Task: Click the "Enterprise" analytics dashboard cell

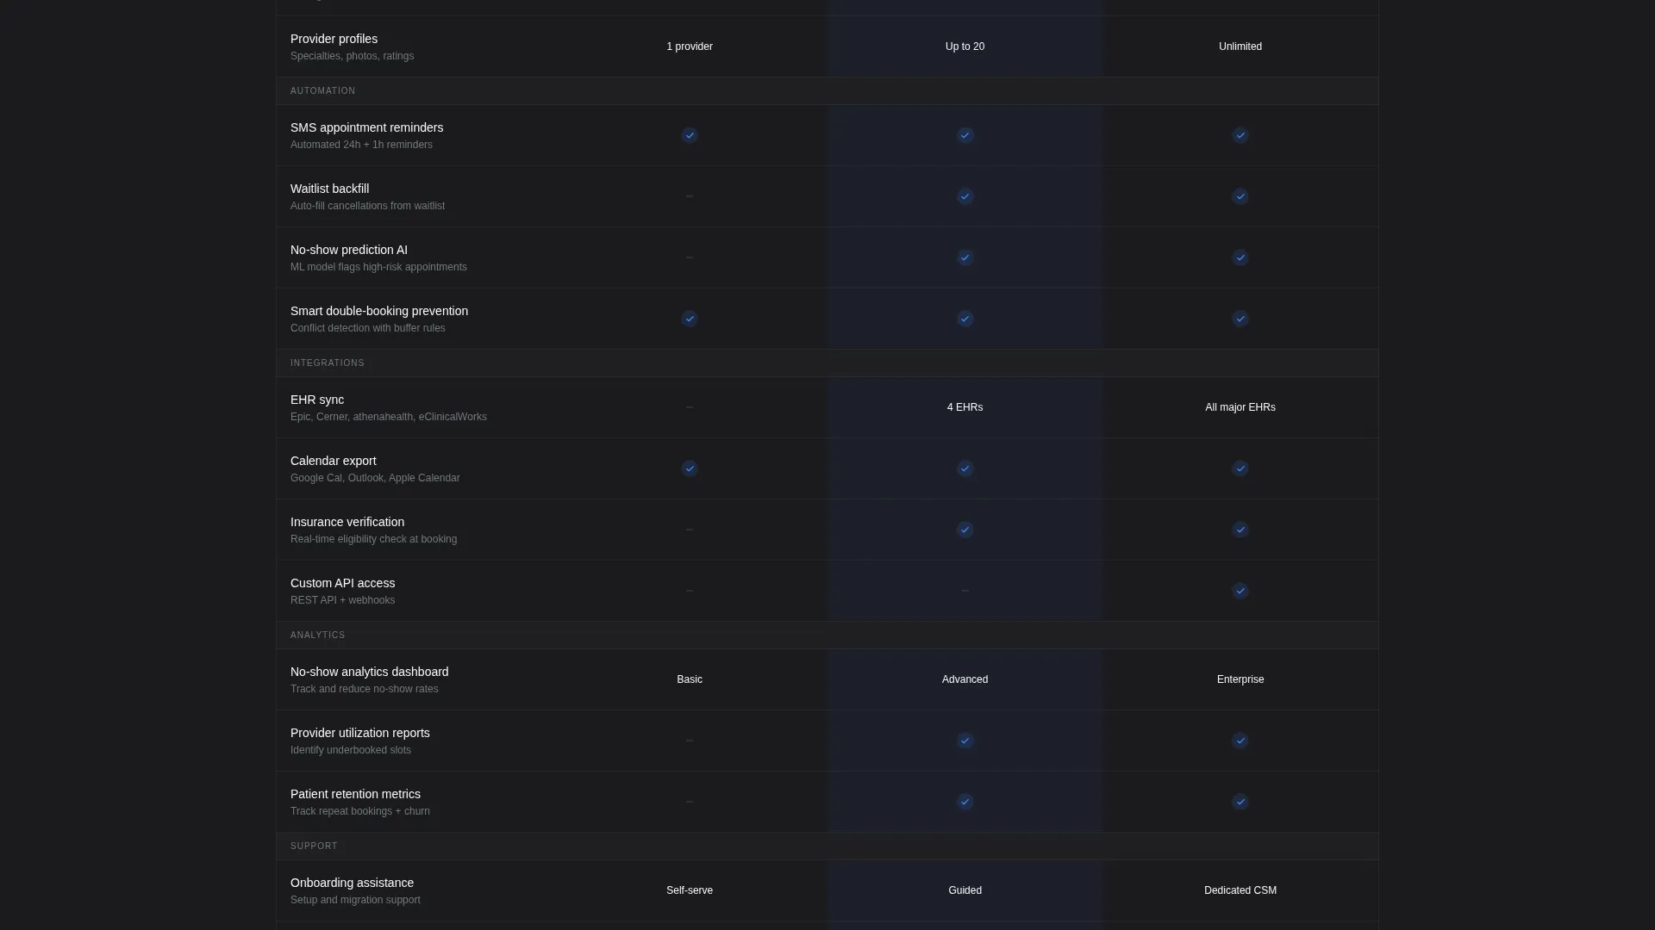Action: click(x=1240, y=679)
